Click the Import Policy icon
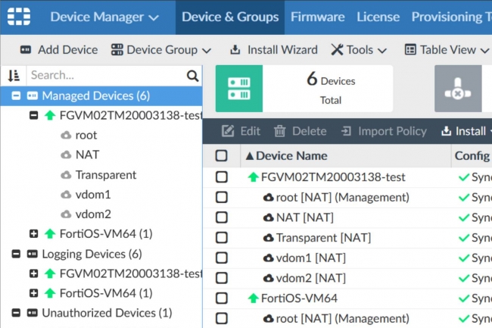 click(347, 131)
